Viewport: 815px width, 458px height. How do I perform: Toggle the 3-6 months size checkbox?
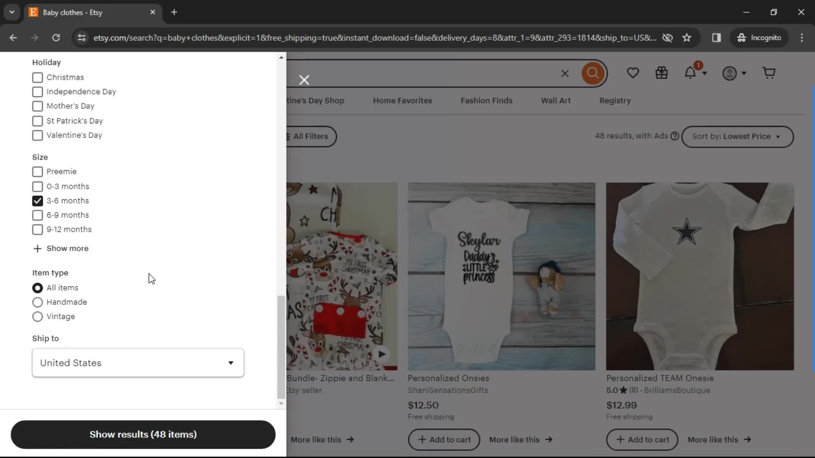[37, 200]
